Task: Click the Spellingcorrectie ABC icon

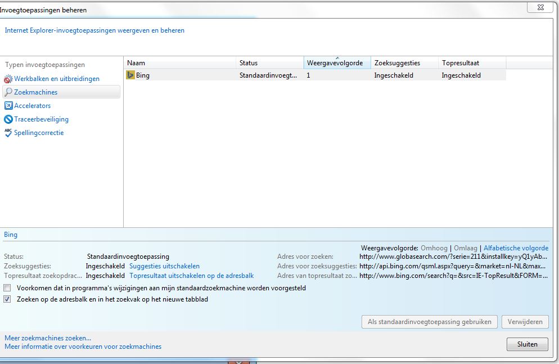Action: pyautogui.click(x=8, y=133)
